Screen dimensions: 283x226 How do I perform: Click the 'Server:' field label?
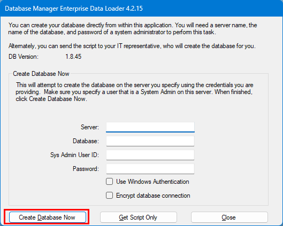[x=90, y=127]
